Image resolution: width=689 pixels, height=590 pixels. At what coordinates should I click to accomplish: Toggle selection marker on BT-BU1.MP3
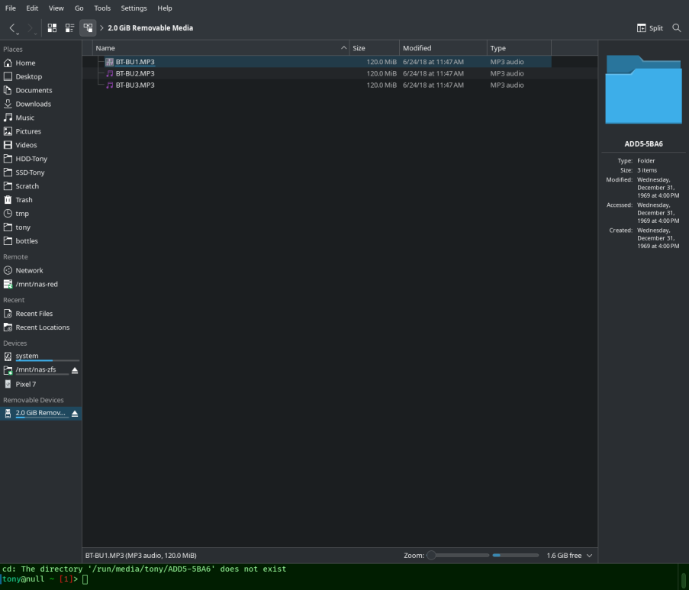click(109, 62)
